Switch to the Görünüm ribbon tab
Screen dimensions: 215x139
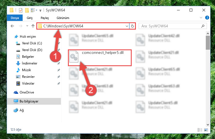coord(63,18)
